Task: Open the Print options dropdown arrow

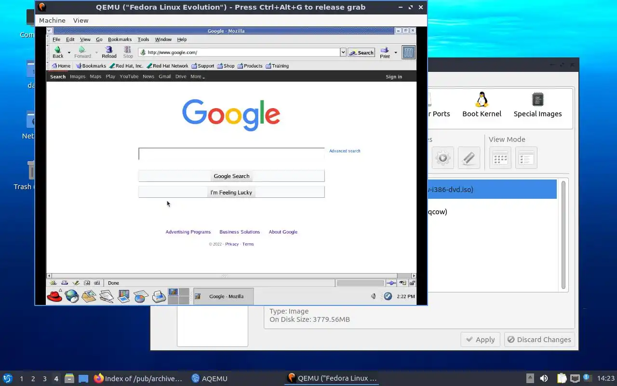Action: click(396, 52)
